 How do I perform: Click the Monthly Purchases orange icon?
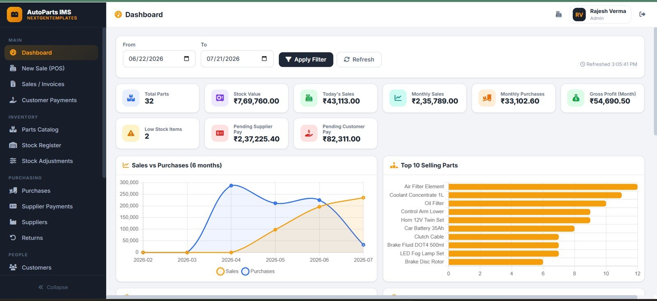pyautogui.click(x=487, y=98)
